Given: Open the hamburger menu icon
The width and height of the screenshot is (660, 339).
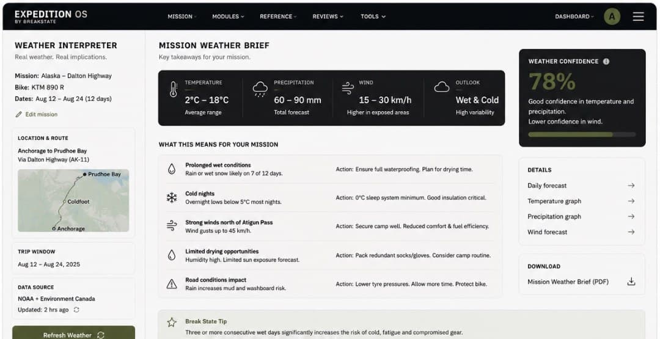Looking at the screenshot, I should (x=638, y=16).
